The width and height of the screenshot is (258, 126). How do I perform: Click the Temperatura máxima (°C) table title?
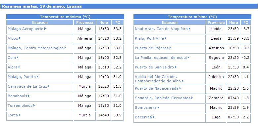click(x=65, y=17)
